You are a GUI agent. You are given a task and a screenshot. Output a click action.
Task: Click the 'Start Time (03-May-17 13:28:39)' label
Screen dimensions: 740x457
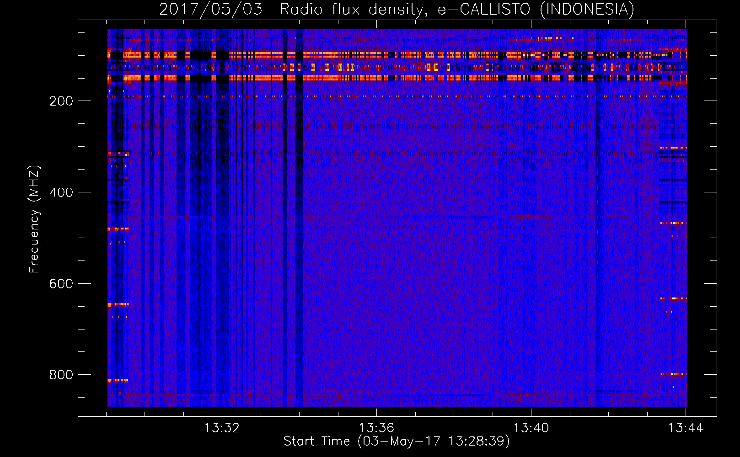(x=397, y=441)
